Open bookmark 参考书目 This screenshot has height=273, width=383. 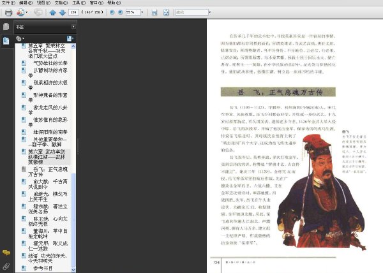coord(43,268)
